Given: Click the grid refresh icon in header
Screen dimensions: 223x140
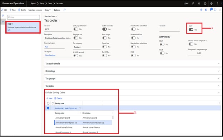Looking at the screenshot, I should click(x=53, y=103).
